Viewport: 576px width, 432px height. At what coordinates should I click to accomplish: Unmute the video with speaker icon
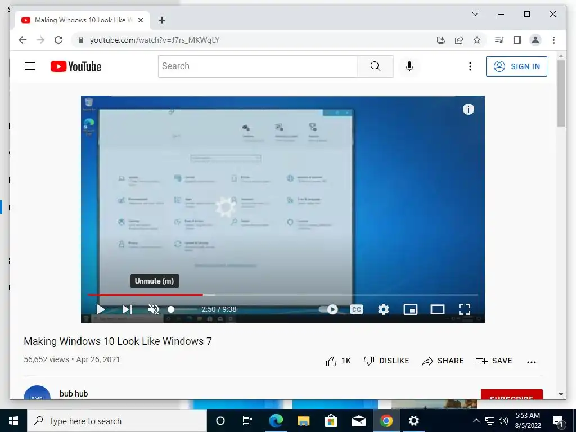(154, 309)
